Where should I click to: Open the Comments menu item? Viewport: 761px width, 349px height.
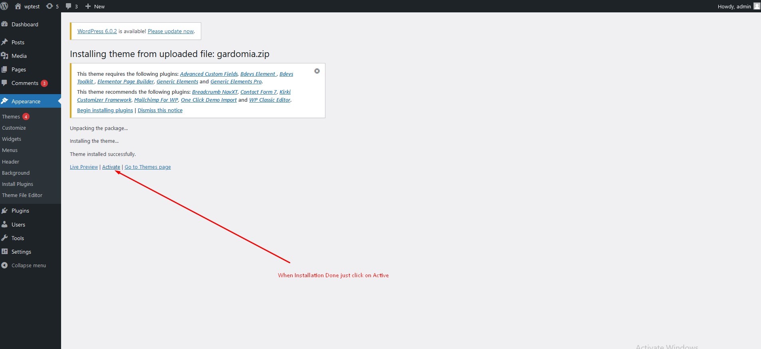tap(30, 83)
